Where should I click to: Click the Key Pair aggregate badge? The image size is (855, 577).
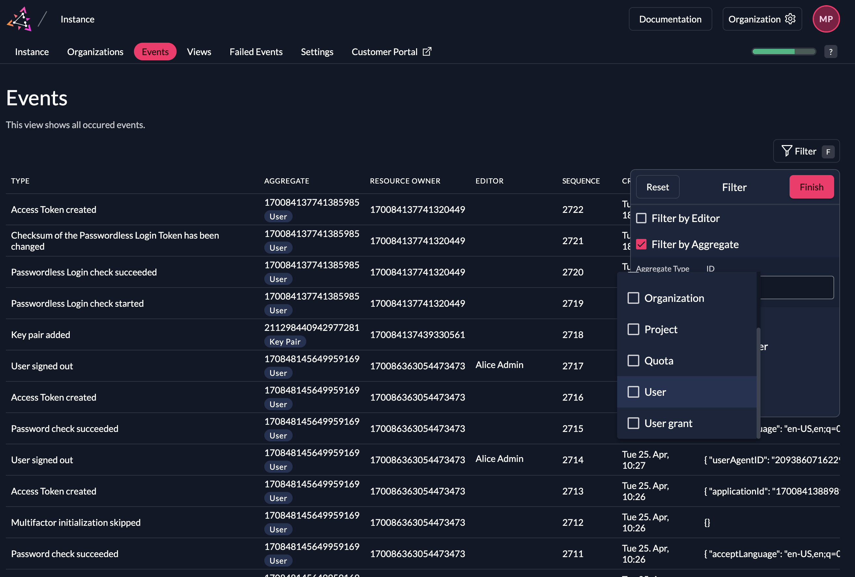tap(285, 342)
